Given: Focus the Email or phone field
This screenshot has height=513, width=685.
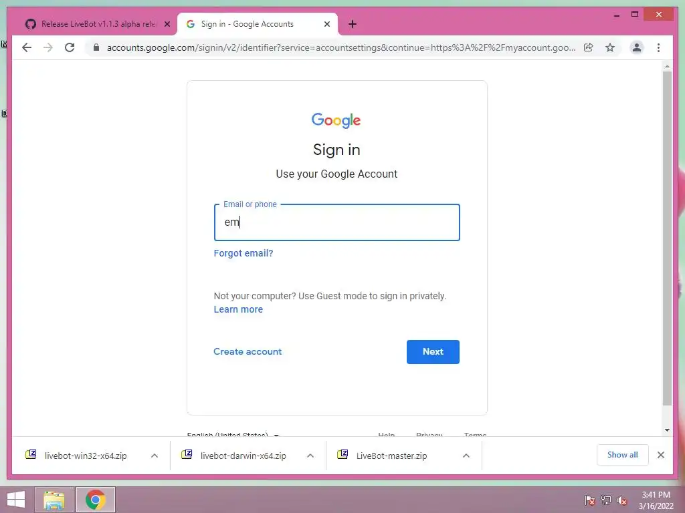Looking at the screenshot, I should point(337,222).
